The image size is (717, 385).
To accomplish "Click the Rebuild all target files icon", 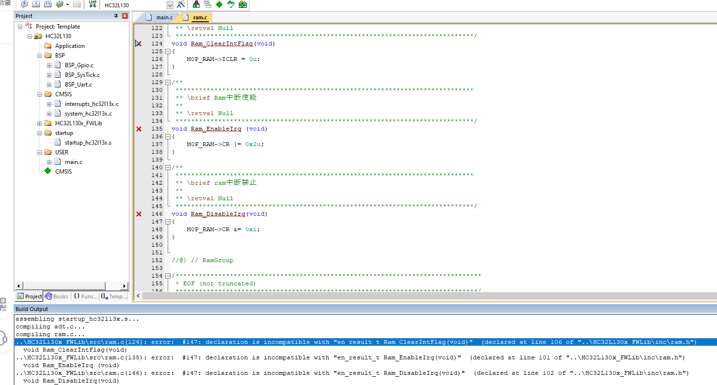I will 48,5.
